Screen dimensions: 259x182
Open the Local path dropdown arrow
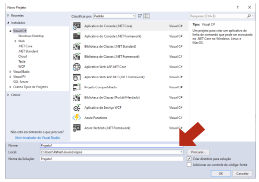(x=181, y=152)
